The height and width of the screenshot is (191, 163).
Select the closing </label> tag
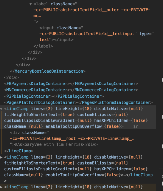[x=43, y=46]
